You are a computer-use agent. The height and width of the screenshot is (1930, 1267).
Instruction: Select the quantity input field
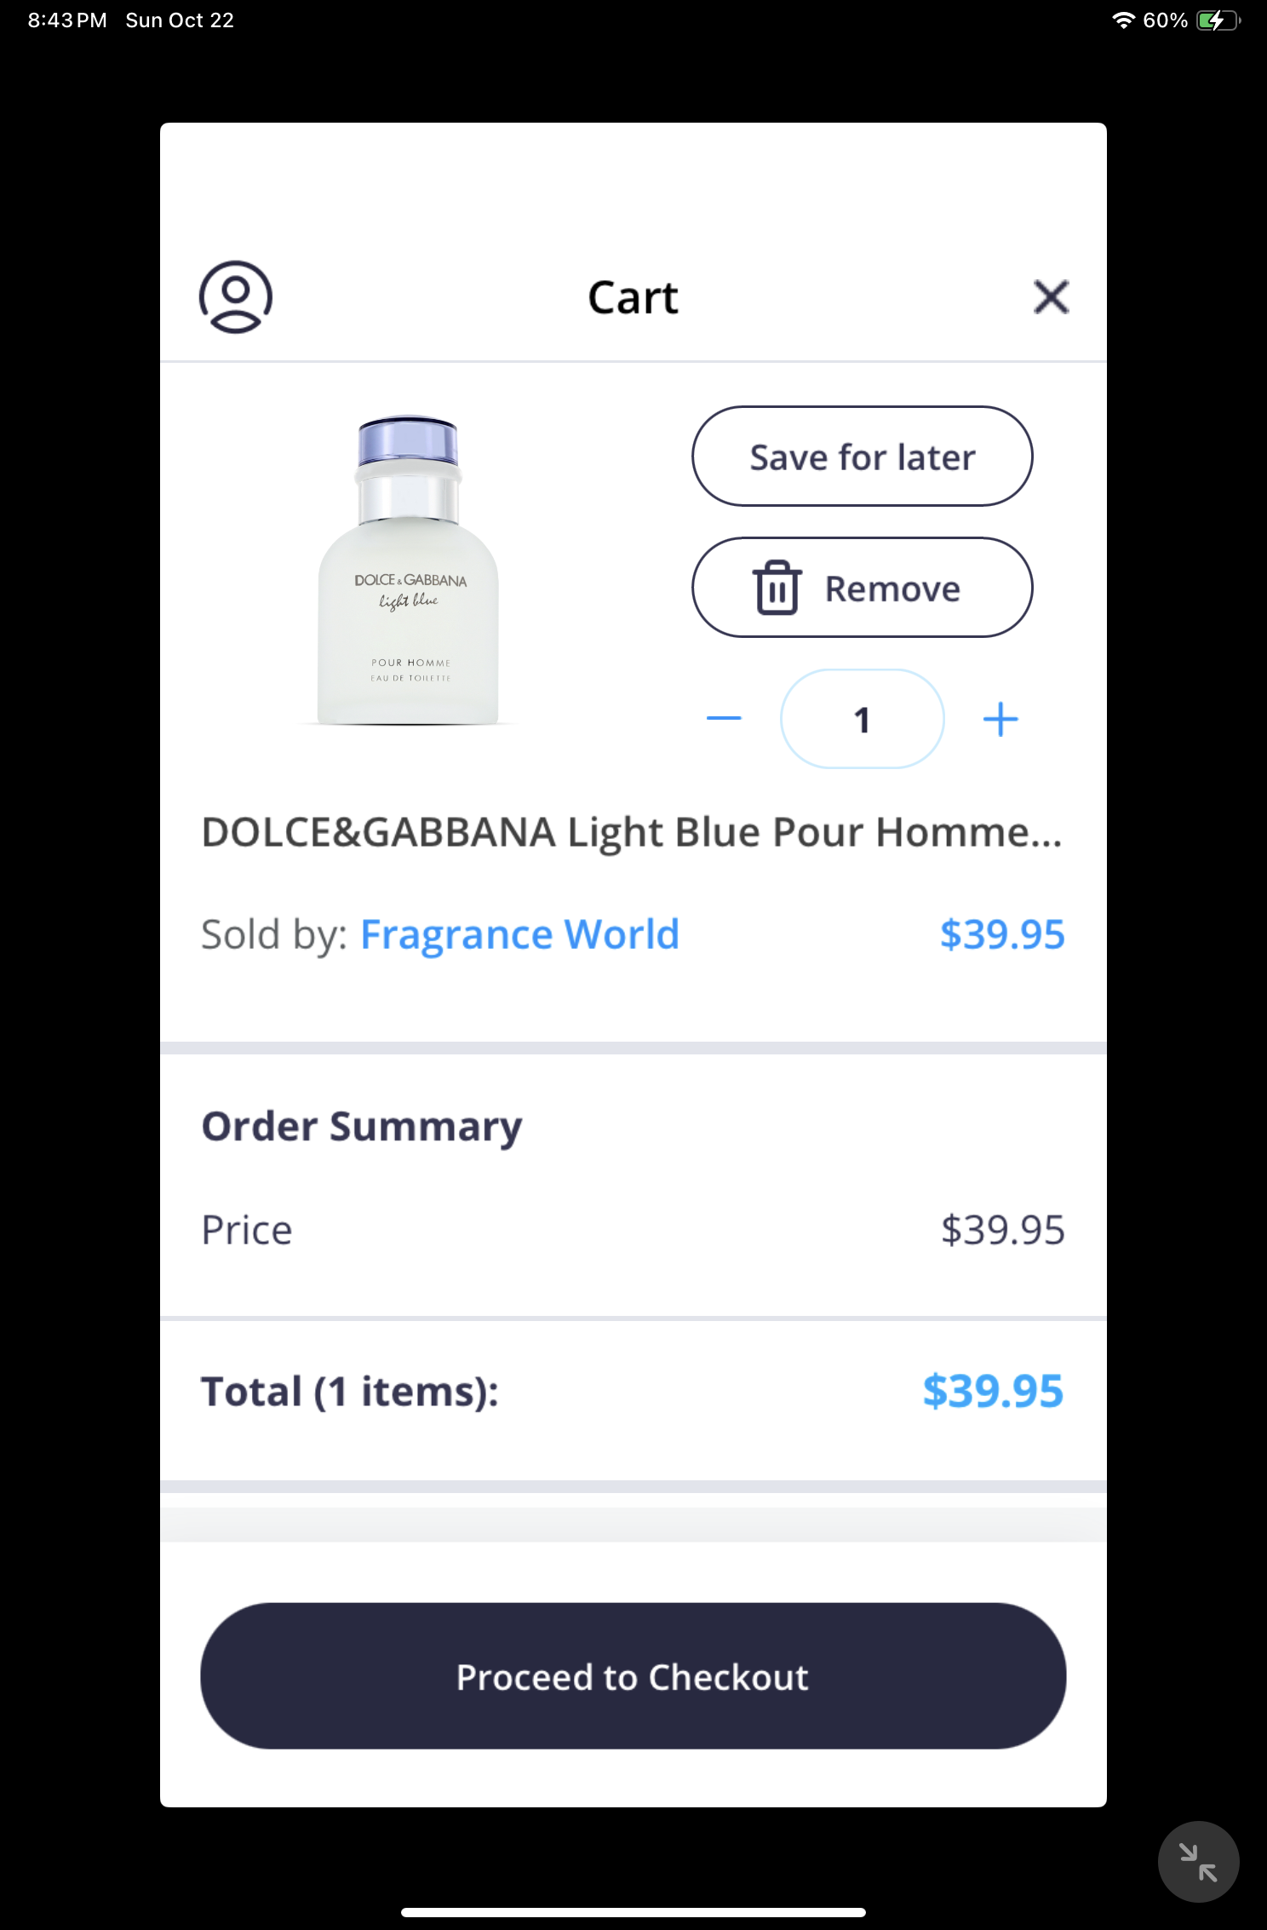(862, 719)
